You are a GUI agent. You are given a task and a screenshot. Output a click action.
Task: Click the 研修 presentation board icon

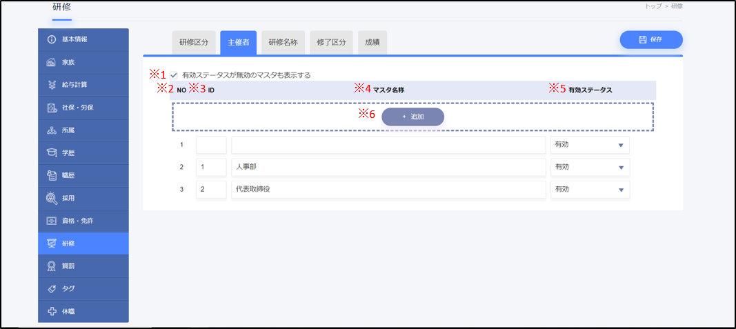[x=52, y=243]
